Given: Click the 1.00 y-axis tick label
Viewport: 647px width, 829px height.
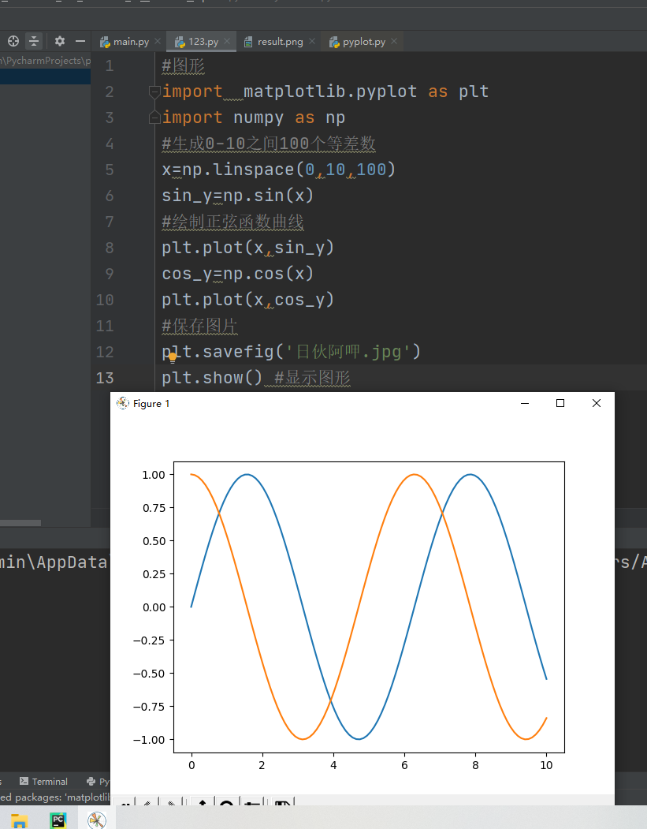Looking at the screenshot, I should pos(154,475).
